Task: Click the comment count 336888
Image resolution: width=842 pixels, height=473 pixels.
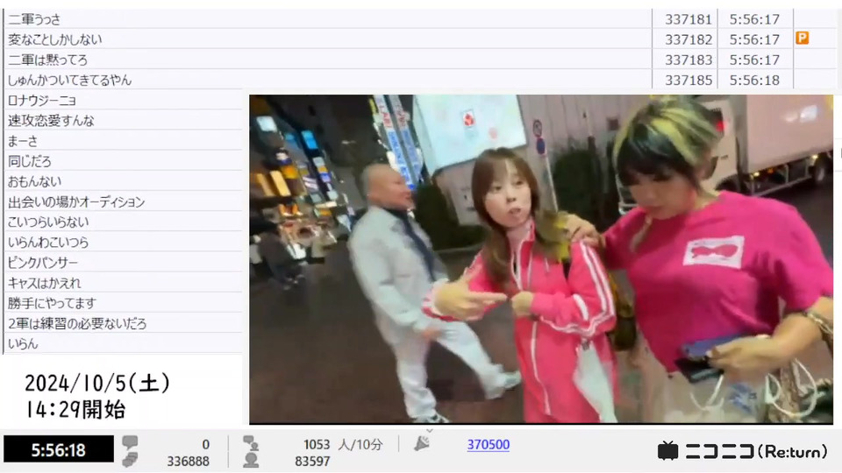Action: coord(188,462)
